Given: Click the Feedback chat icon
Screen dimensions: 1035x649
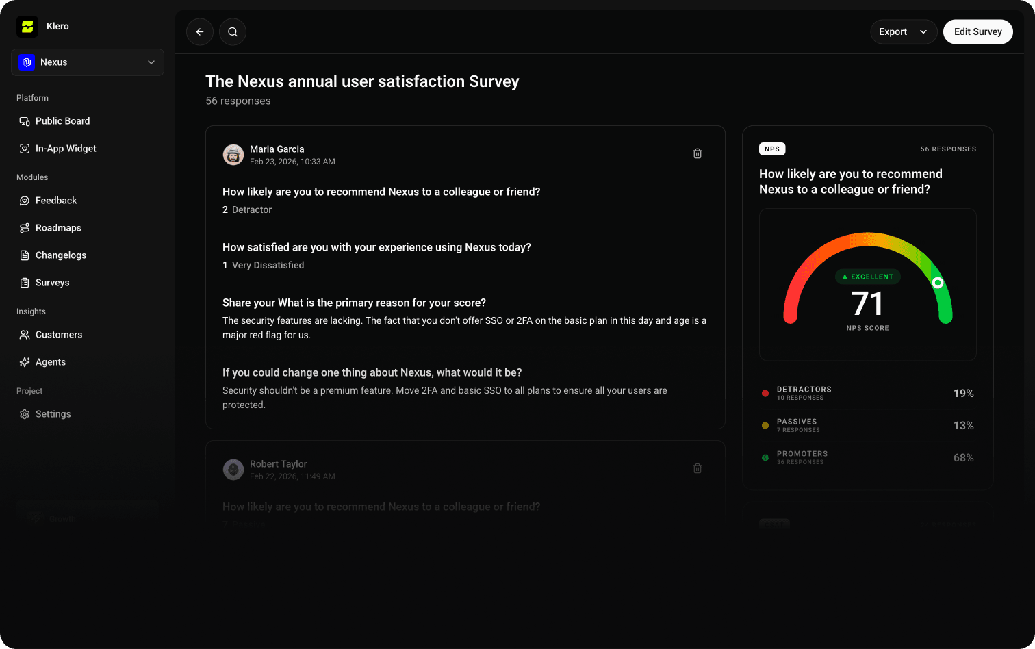Looking at the screenshot, I should 25,201.
